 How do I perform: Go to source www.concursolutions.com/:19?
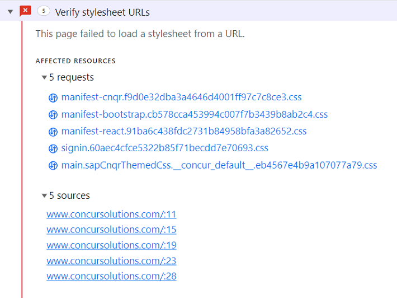click(111, 245)
